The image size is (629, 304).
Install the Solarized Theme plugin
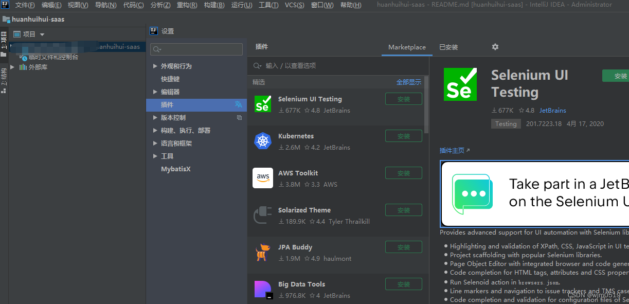point(404,210)
